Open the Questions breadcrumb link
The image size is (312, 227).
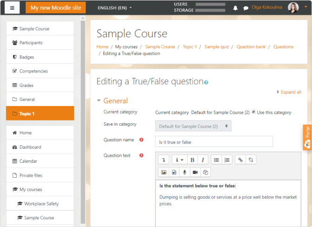click(283, 47)
